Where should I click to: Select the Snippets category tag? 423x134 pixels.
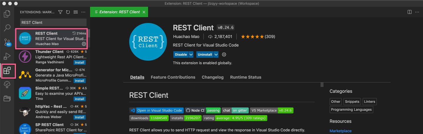[352, 102]
